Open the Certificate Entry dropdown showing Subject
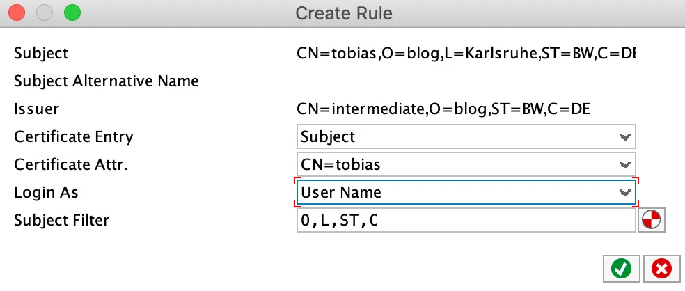The width and height of the screenshot is (685, 291). [466, 137]
